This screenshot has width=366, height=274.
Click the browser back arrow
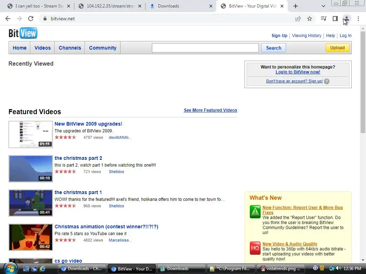8,19
